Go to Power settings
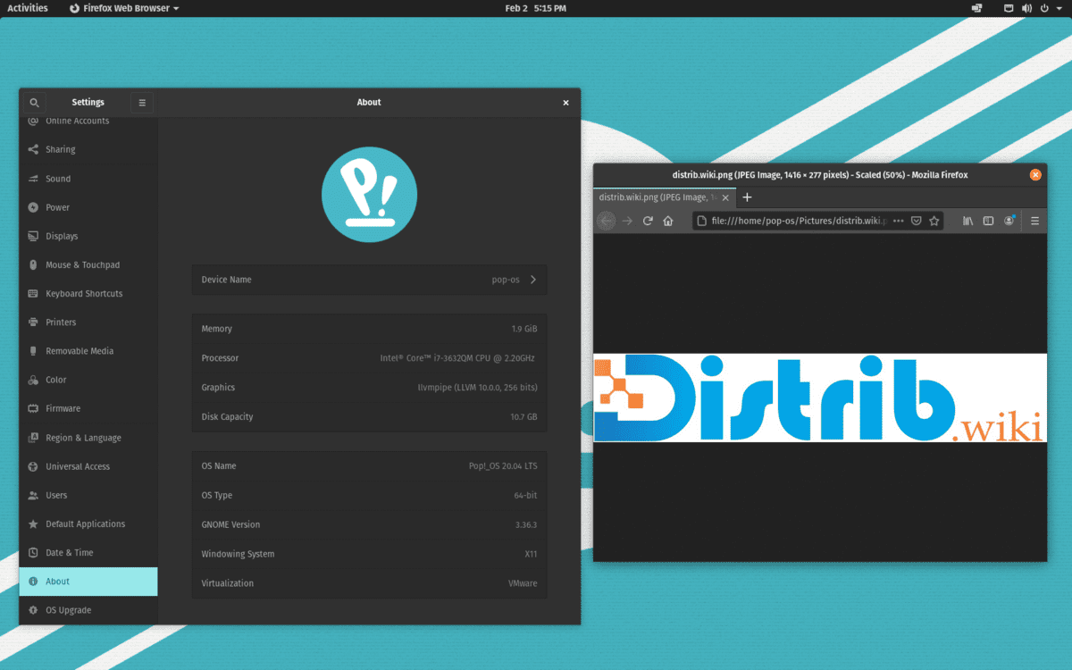The image size is (1072, 670). [x=88, y=207]
